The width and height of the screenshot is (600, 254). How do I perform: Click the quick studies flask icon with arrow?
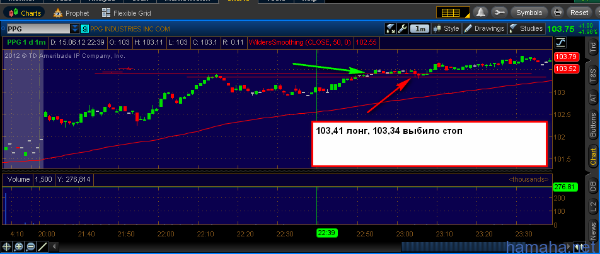click(391, 28)
